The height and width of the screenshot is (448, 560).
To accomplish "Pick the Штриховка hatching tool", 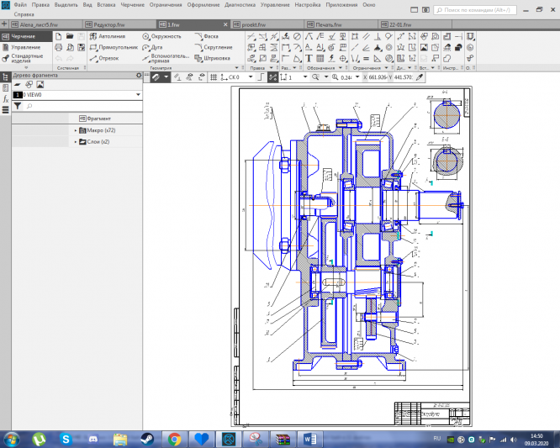I will point(211,58).
